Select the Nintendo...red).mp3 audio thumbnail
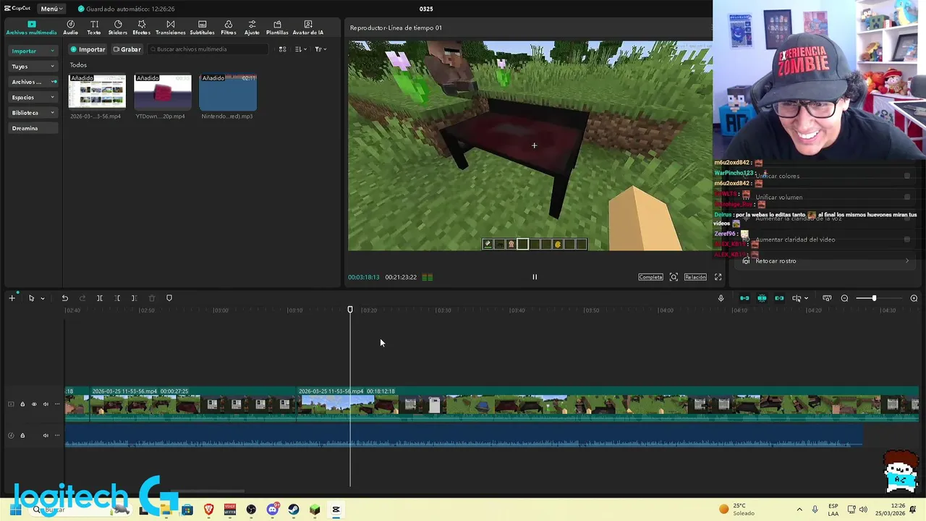Screen dimensions: 926x521 tap(228, 92)
